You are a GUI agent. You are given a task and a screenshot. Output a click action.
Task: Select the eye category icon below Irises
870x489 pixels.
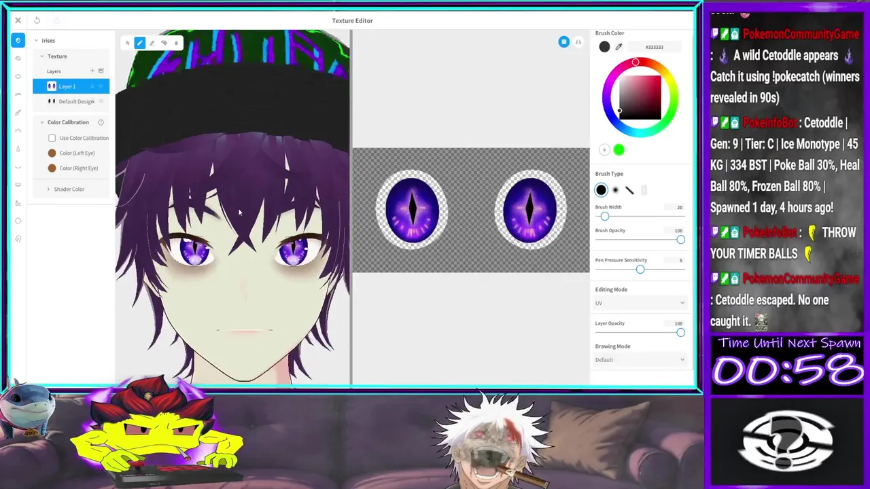click(x=18, y=58)
